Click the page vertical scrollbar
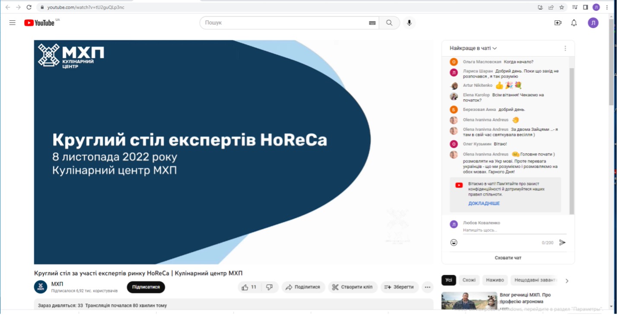The image size is (618, 315). coord(611,63)
